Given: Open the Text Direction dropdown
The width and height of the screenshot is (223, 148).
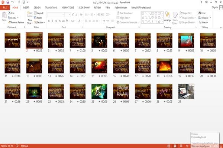Looking at the screenshot, I should [125, 13].
